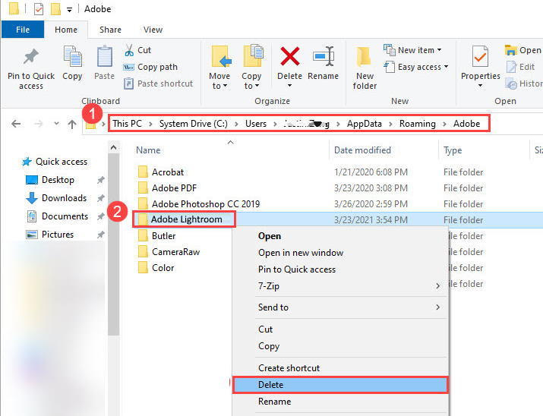Sort by the Type column header
543x416 pixels.
[453, 150]
